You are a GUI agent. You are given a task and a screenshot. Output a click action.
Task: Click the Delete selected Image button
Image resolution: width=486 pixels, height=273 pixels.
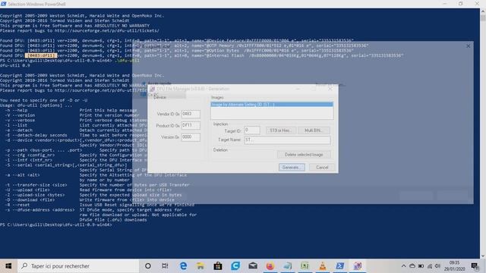pyautogui.click(x=304, y=155)
